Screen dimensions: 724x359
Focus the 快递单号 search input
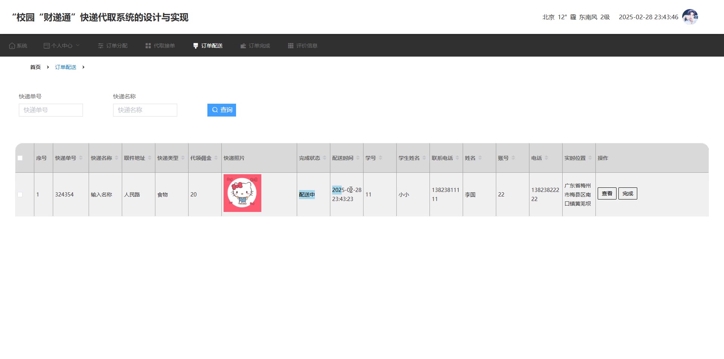pyautogui.click(x=51, y=110)
